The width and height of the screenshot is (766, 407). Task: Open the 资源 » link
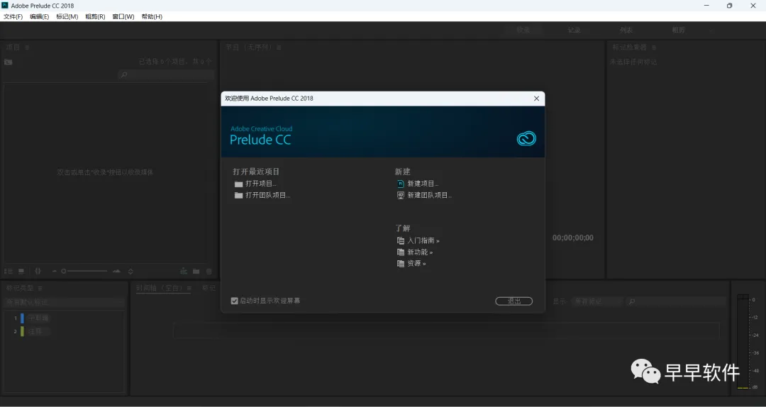pyautogui.click(x=416, y=263)
